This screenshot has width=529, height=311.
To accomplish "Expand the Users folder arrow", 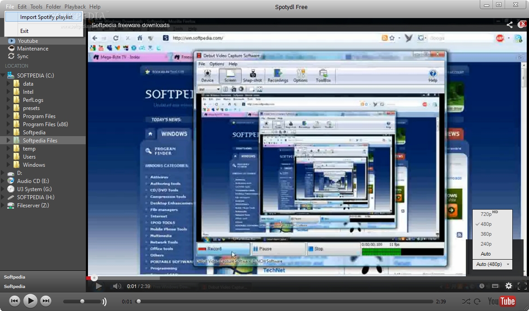I will [9, 156].
